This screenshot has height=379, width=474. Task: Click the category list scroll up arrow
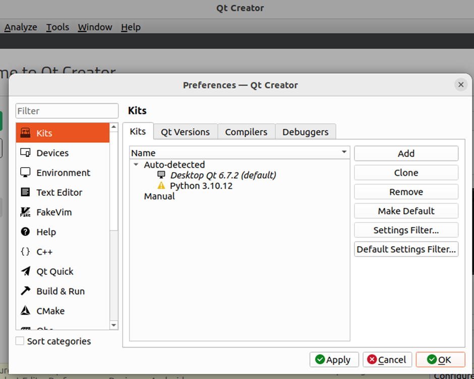(113, 127)
